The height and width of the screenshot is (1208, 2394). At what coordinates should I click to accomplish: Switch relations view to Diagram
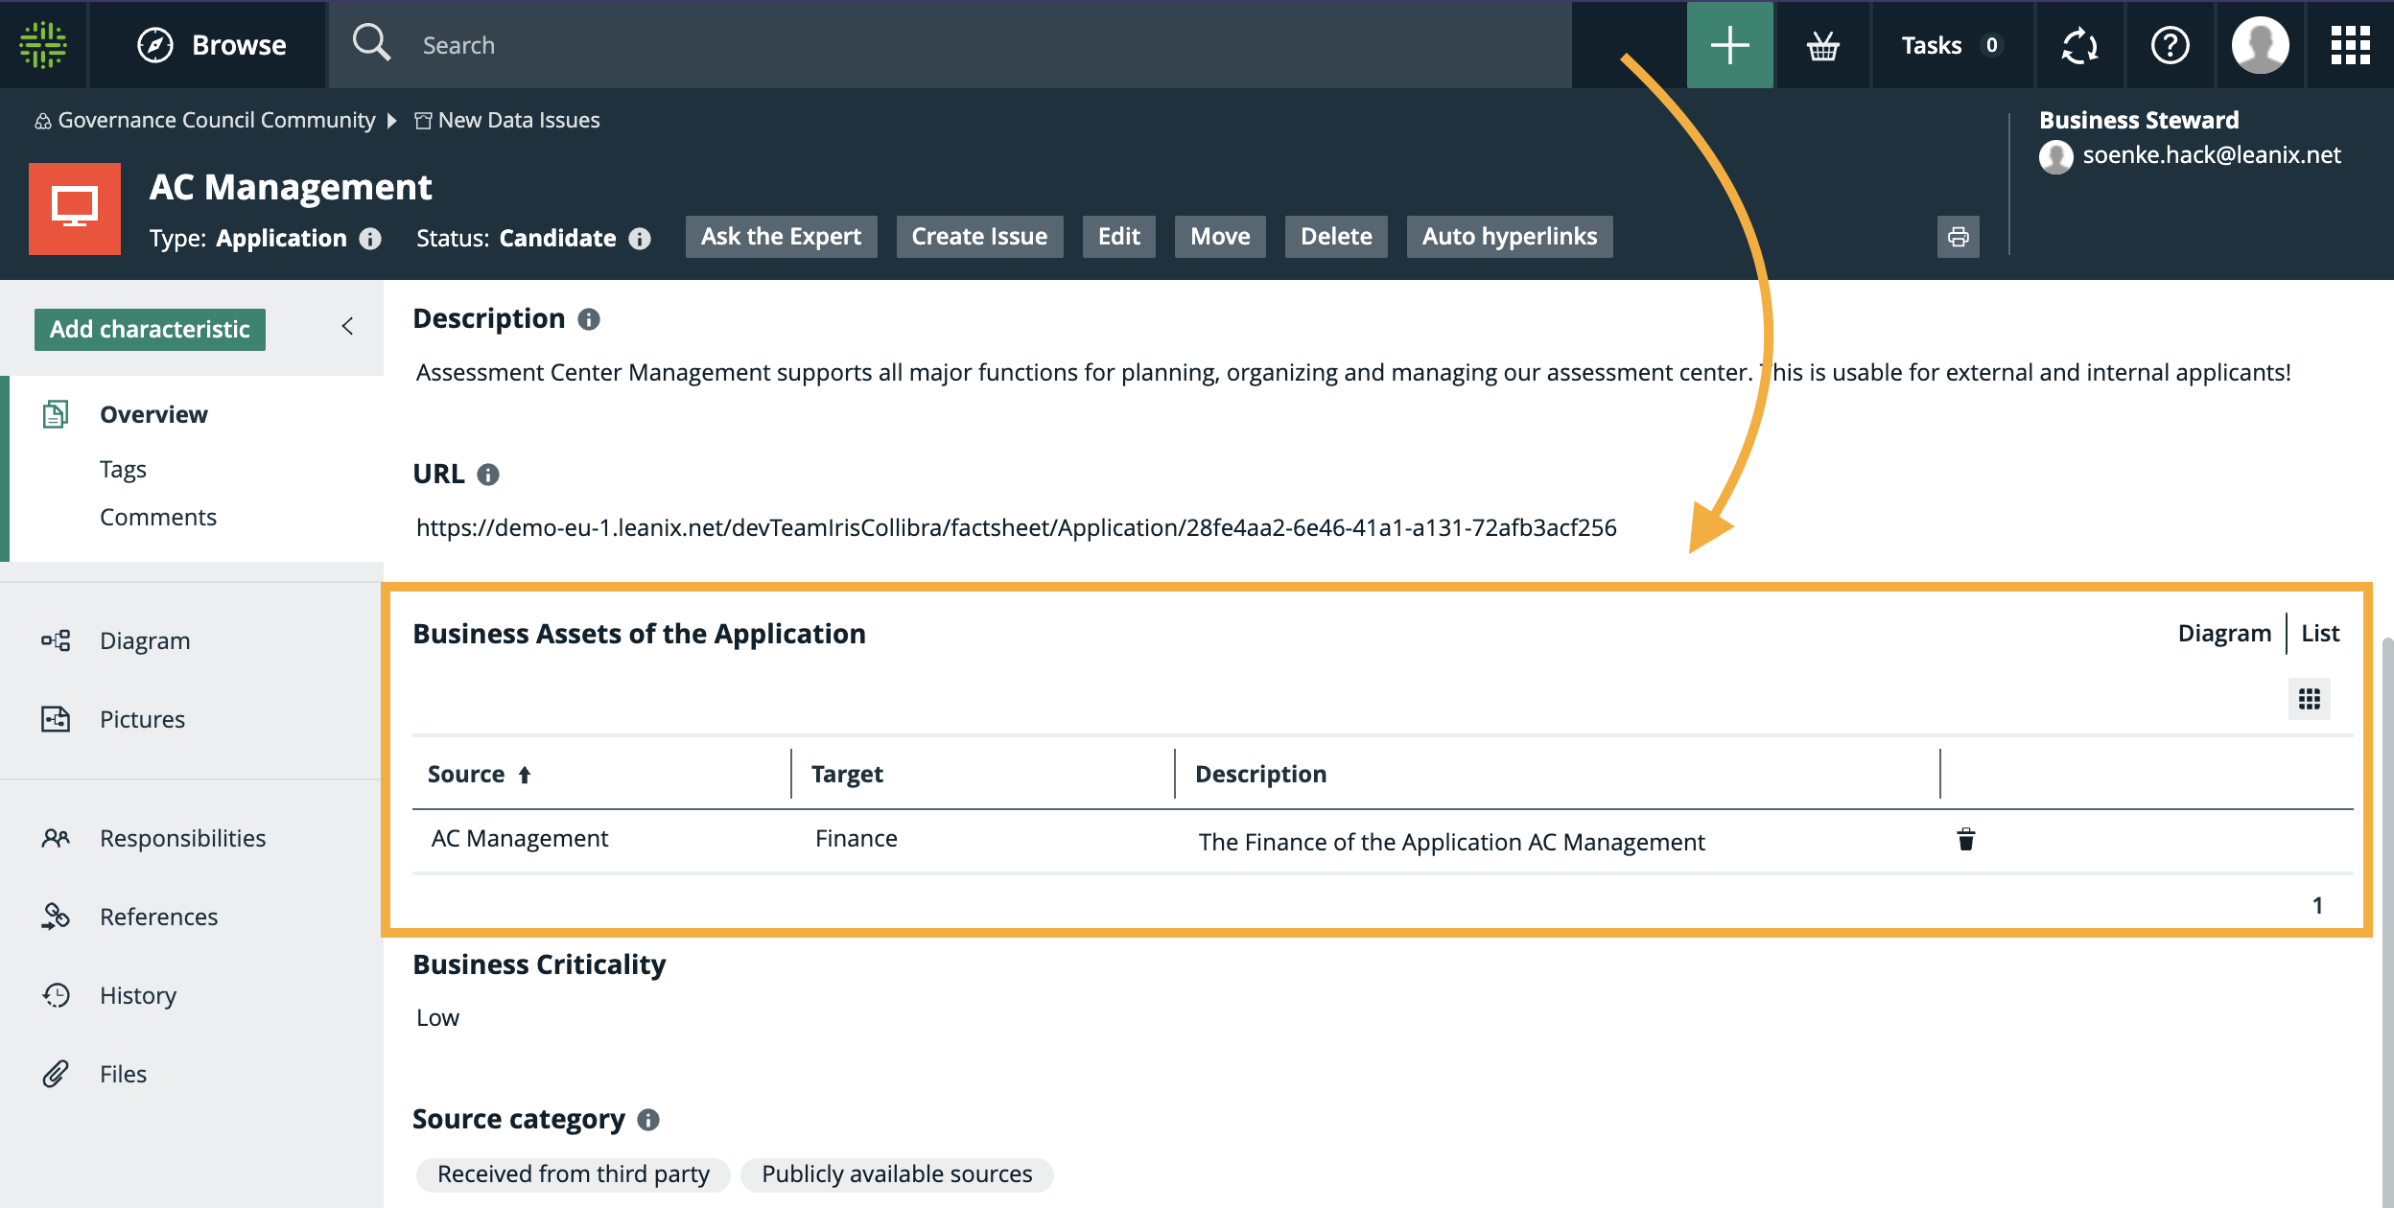[x=2223, y=633]
